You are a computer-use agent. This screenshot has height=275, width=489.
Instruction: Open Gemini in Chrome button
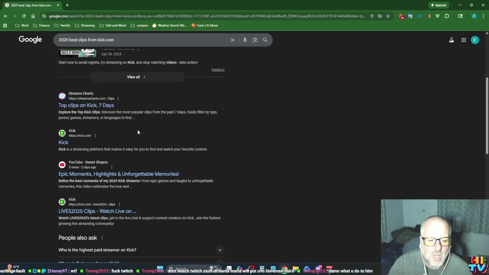click(x=438, y=5)
